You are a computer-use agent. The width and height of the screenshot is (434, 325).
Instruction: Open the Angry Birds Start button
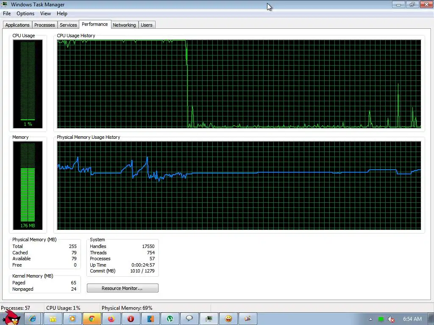pos(11,318)
